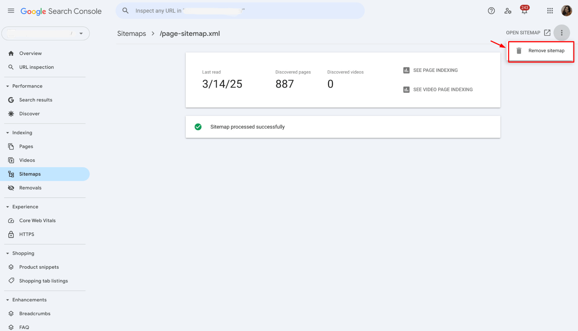Open the notifications bell with 243 badge
Image resolution: width=578 pixels, height=331 pixels.
[524, 11]
